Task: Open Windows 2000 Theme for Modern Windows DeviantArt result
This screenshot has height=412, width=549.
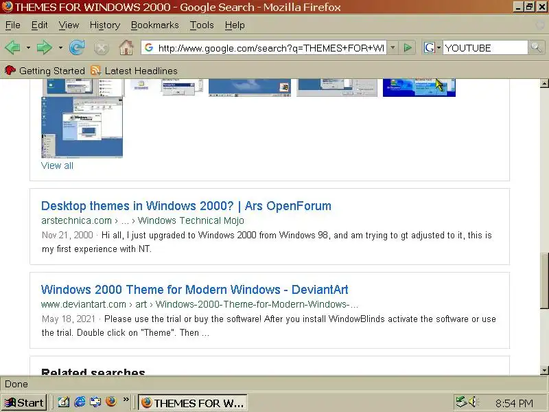Action: click(195, 290)
